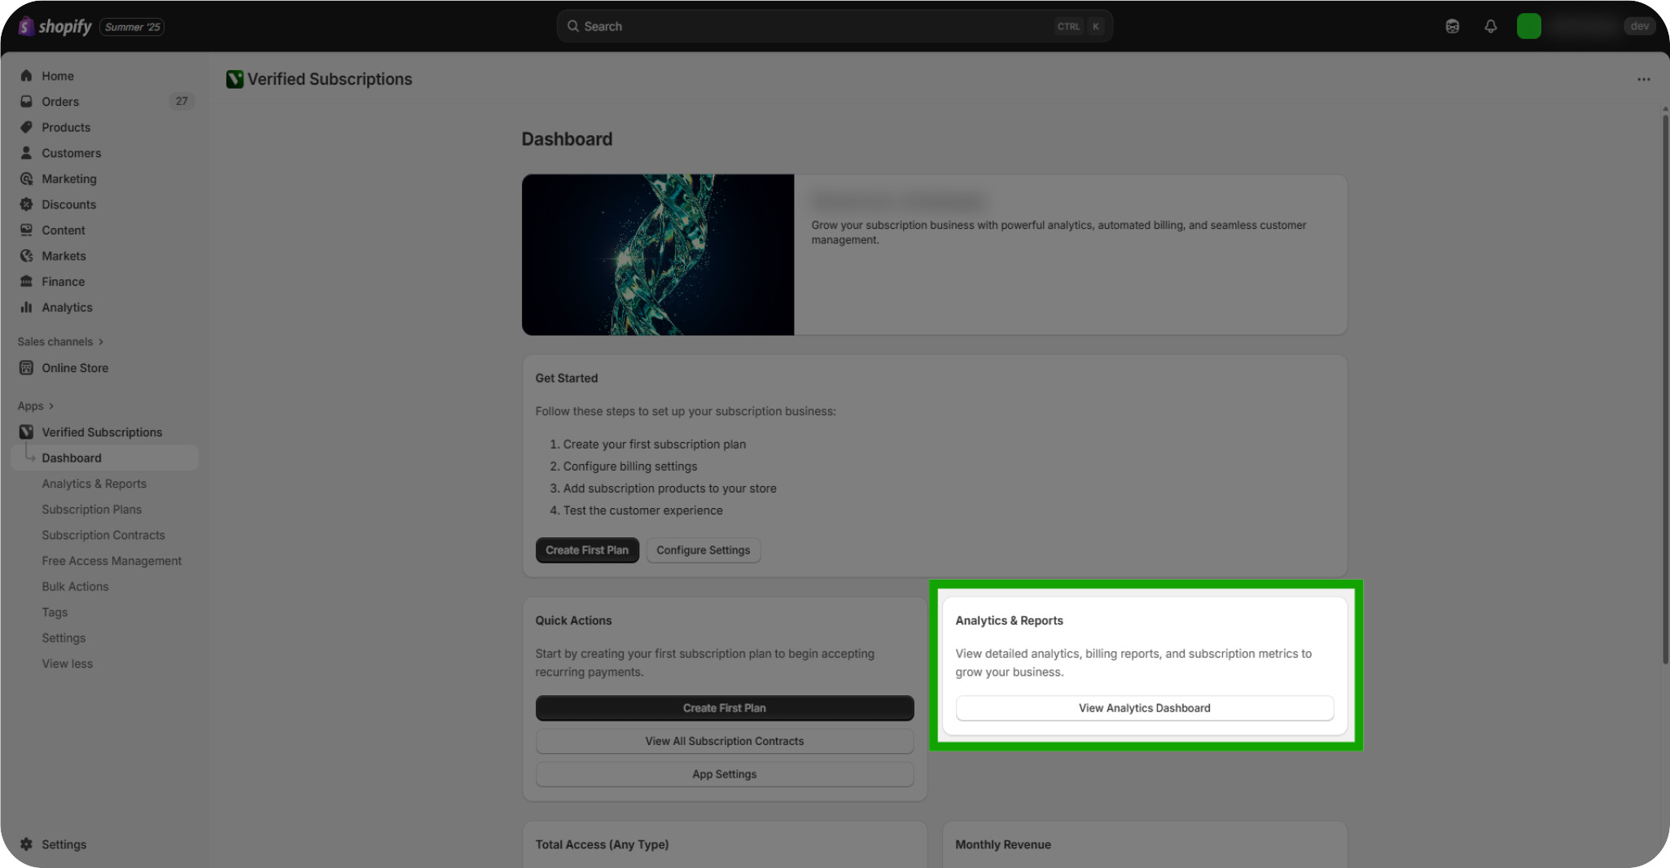Click Configure Settings button

point(703,550)
